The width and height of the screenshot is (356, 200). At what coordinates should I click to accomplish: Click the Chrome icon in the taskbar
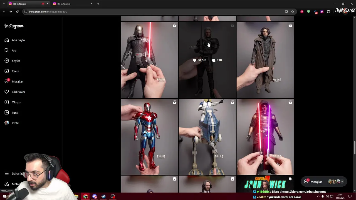(x=86, y=196)
